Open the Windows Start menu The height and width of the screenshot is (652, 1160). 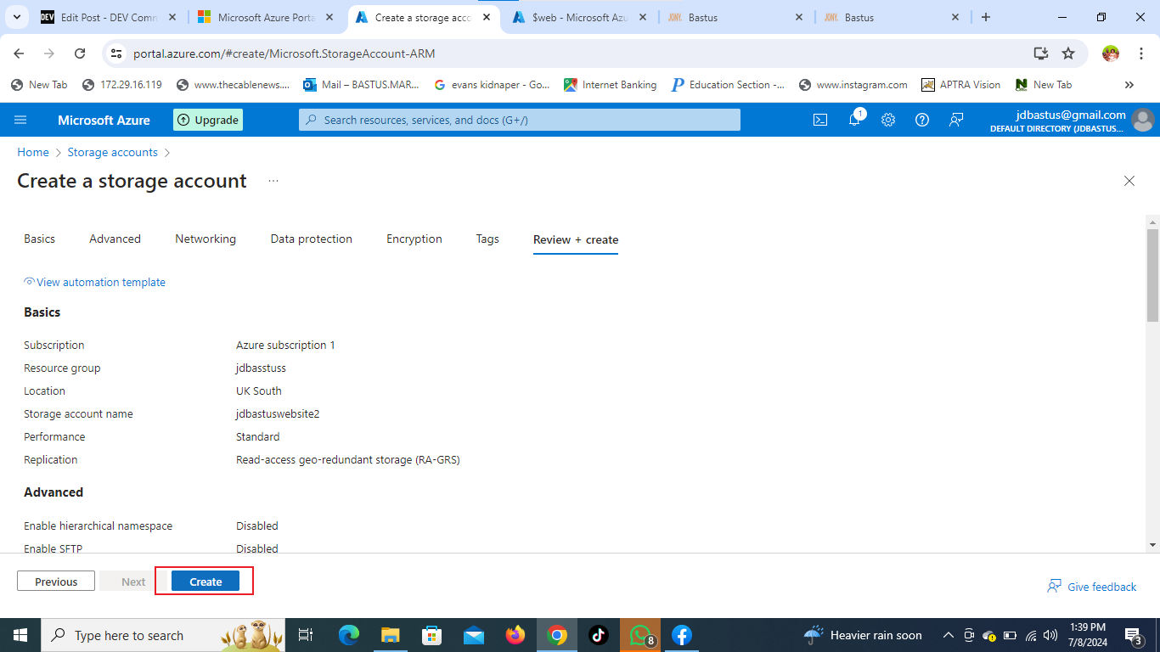20,635
